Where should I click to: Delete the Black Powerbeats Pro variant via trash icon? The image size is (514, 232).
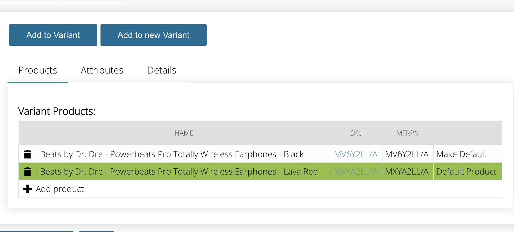28,154
